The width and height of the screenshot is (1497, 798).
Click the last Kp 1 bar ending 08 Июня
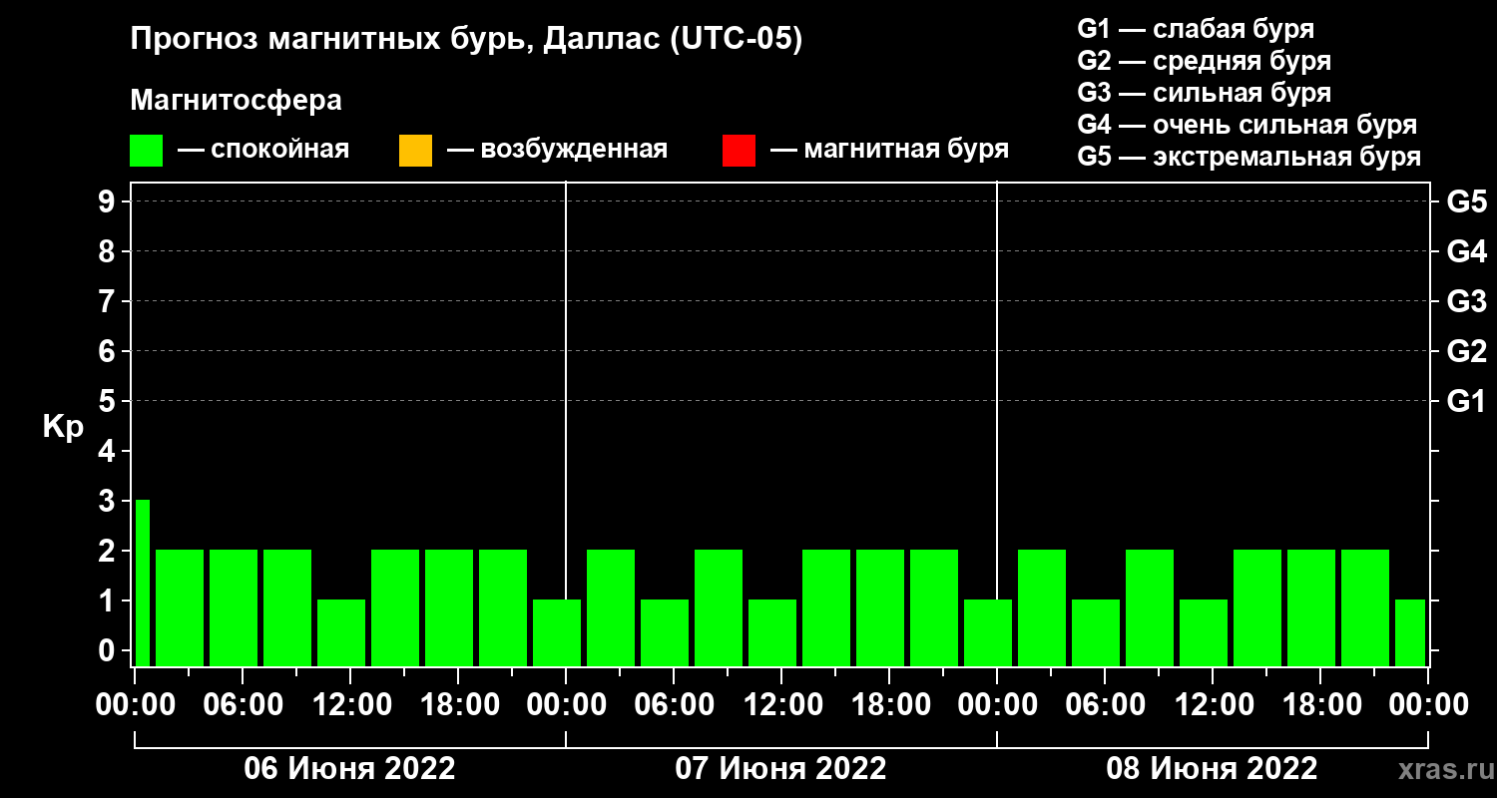(x=1410, y=632)
